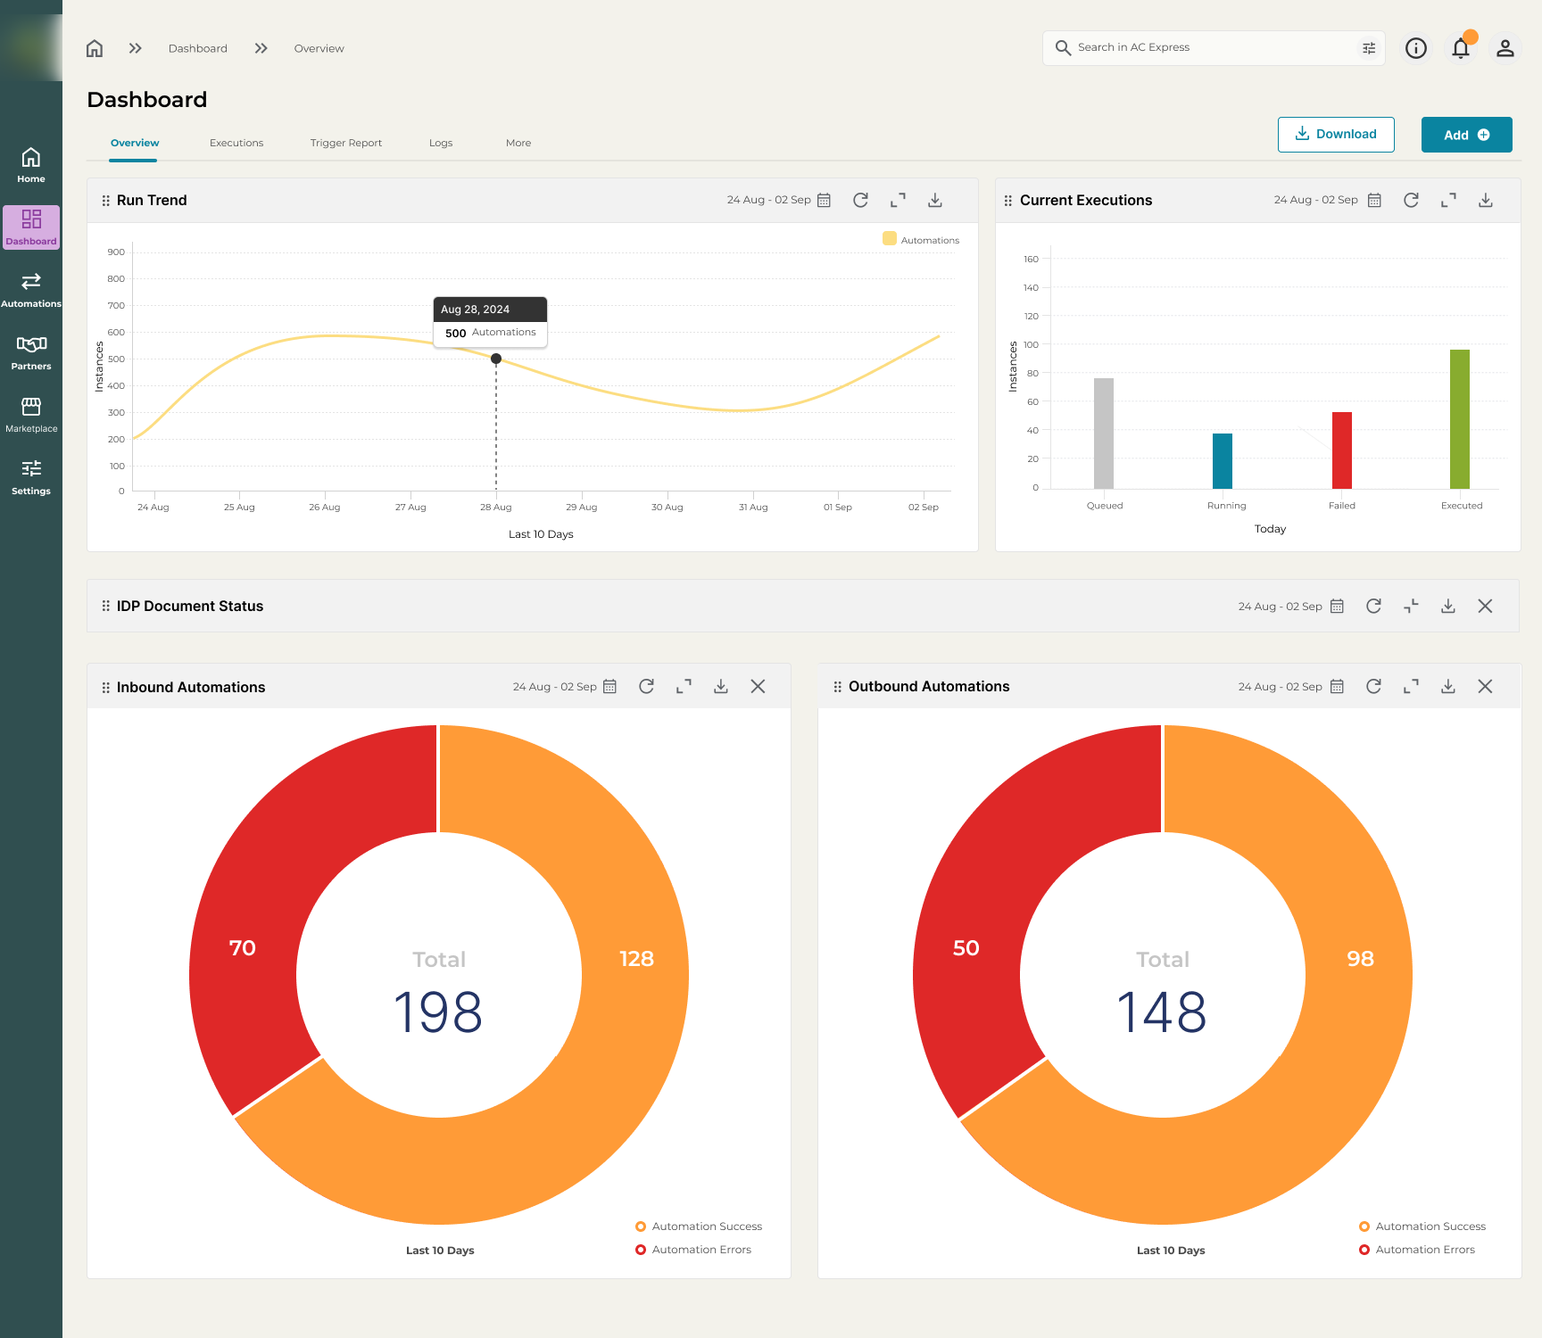Viewport: 1542px width, 1338px height.
Task: Open search filter options icon
Action: pyautogui.click(x=1368, y=48)
